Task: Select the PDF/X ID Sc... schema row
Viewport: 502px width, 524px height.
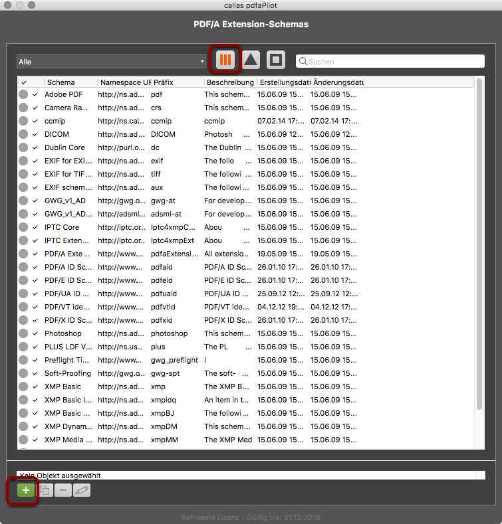Action: 245,320
